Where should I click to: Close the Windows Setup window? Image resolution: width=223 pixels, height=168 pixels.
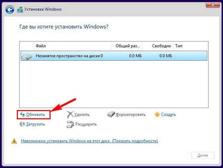pyautogui.click(x=213, y=5)
